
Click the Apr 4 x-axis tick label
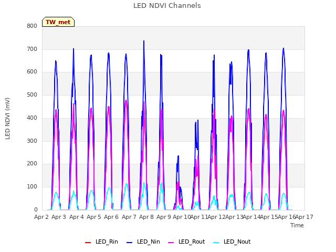click(x=77, y=217)
